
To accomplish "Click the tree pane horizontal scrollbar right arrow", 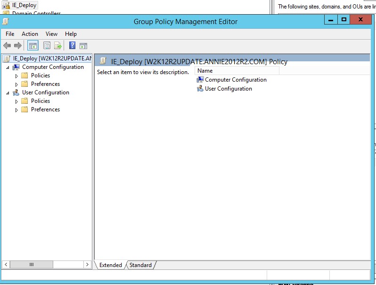I will tap(87, 265).
